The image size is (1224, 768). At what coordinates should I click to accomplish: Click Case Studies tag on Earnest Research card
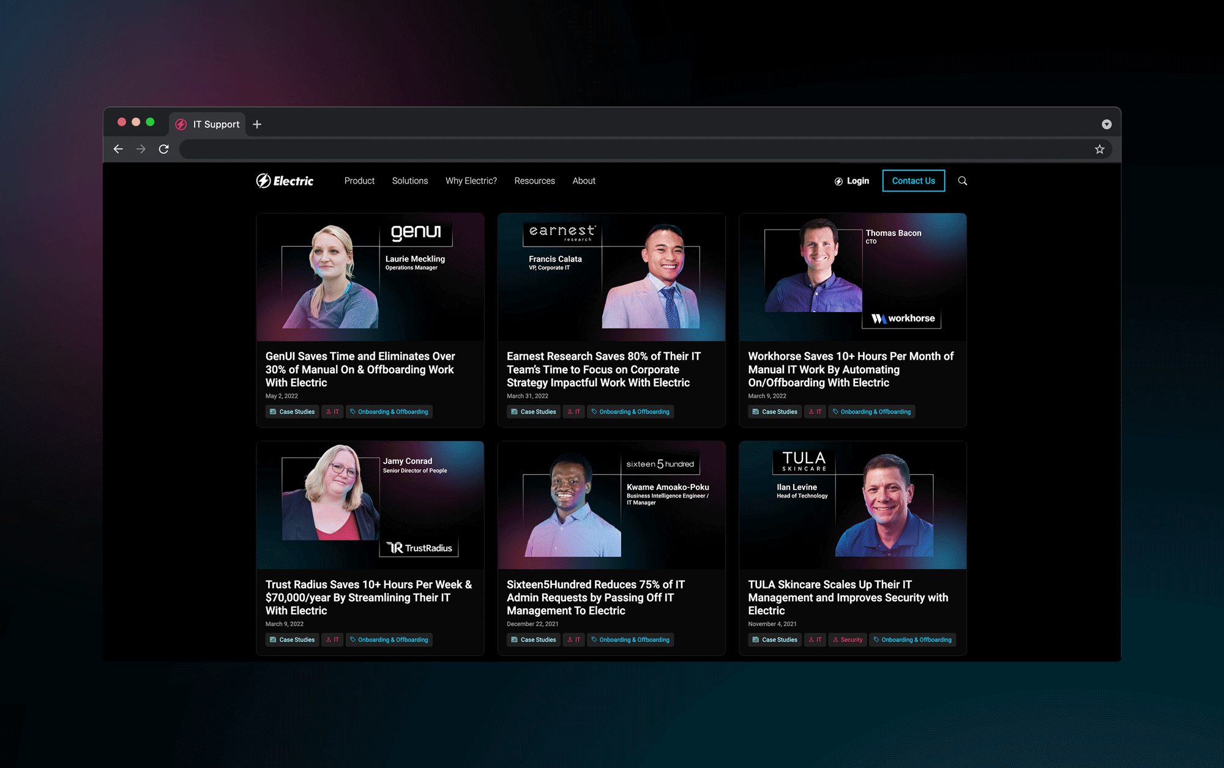533,412
